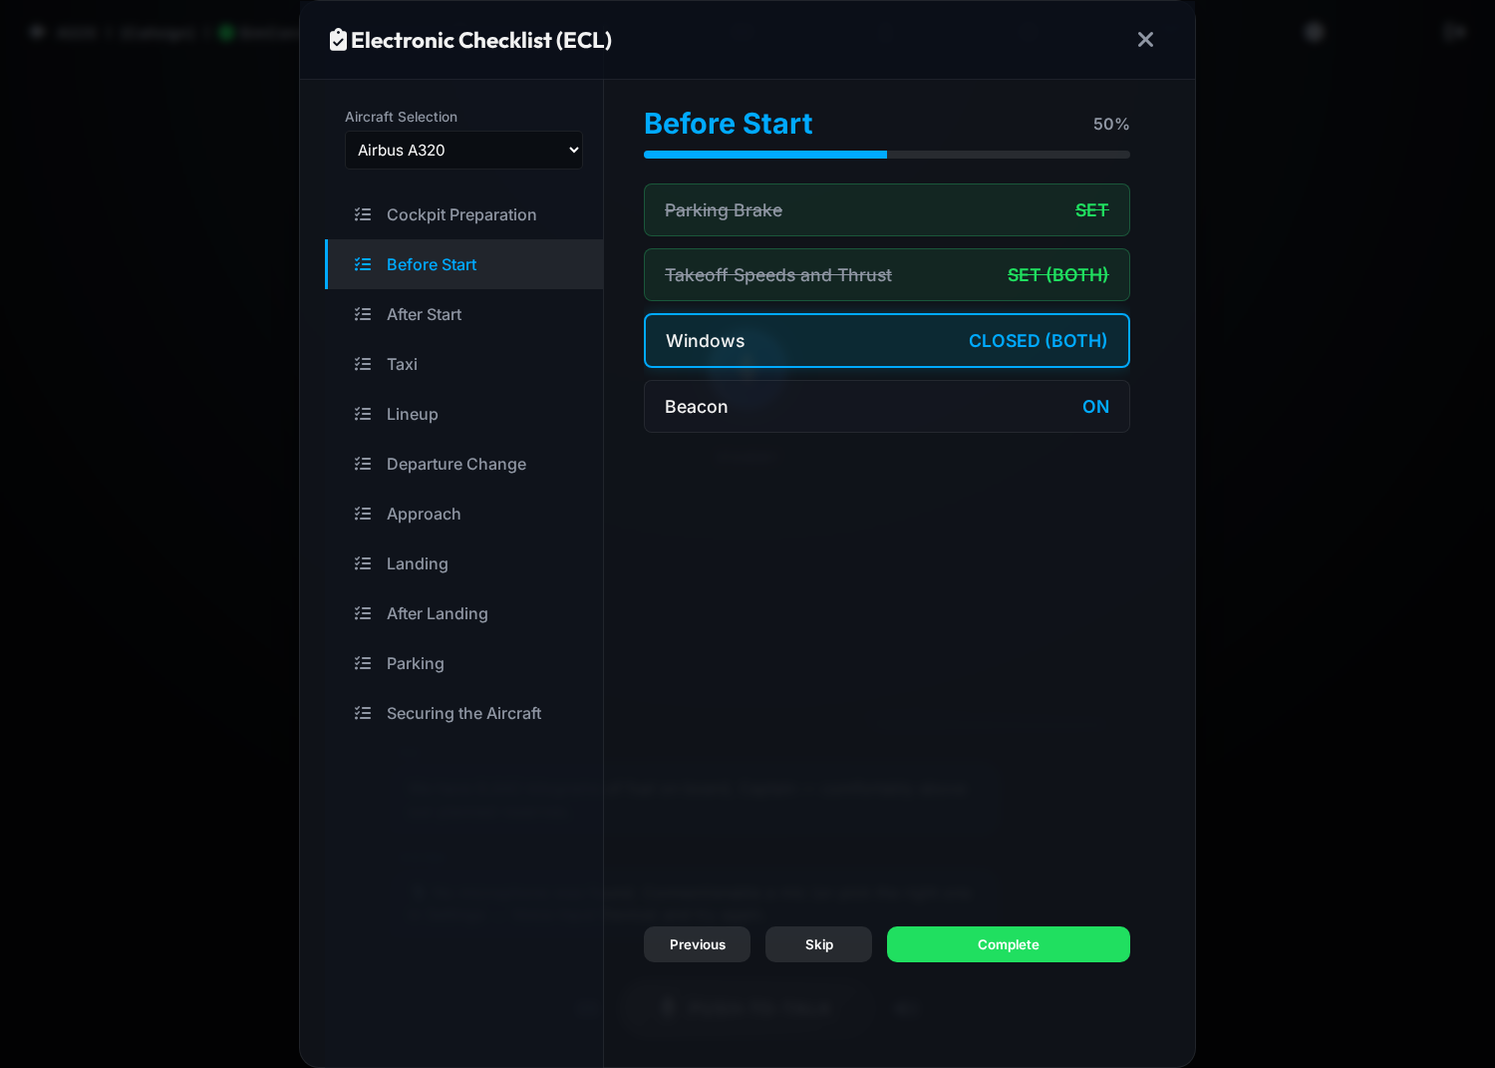
Task: Click the Taxi checklist icon
Action: (363, 364)
